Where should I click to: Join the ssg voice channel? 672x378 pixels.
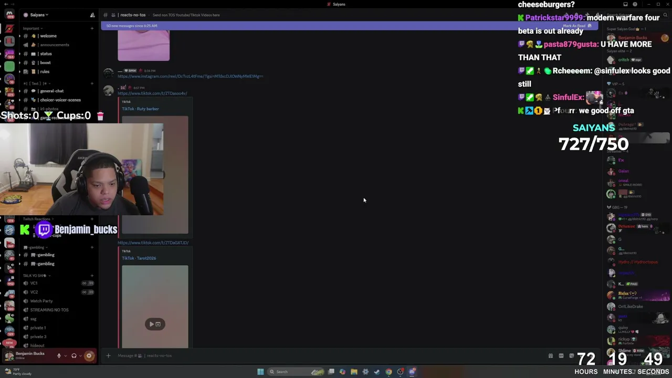58,319
